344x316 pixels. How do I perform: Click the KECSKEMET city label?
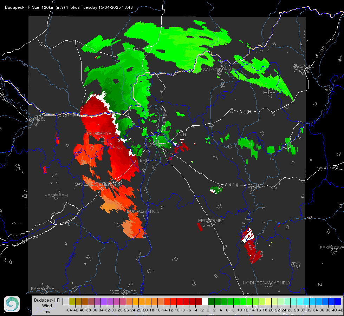pos(211,221)
